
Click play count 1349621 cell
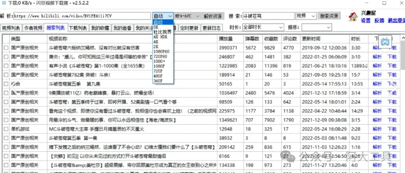tap(228, 120)
